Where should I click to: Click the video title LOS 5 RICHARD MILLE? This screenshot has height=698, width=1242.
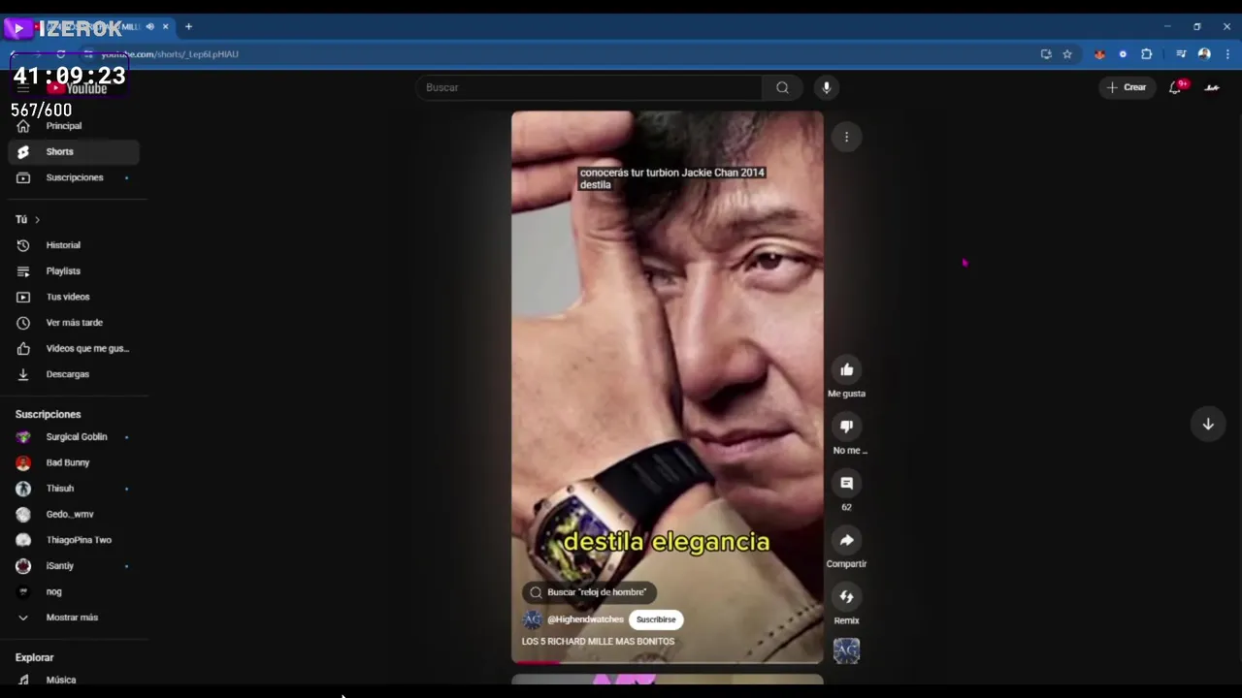click(x=598, y=642)
